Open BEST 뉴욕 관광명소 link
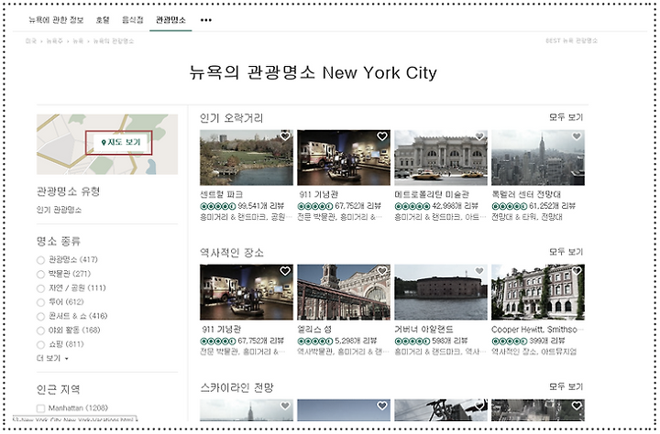This screenshot has width=660, height=434. coord(571,41)
